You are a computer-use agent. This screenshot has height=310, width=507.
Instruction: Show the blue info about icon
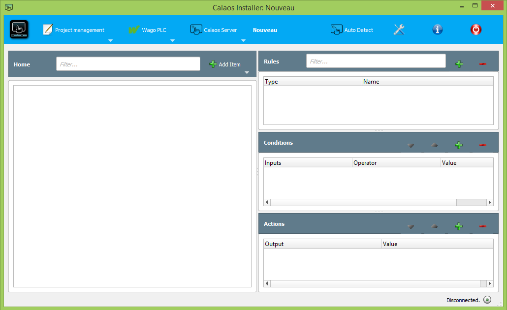click(438, 30)
